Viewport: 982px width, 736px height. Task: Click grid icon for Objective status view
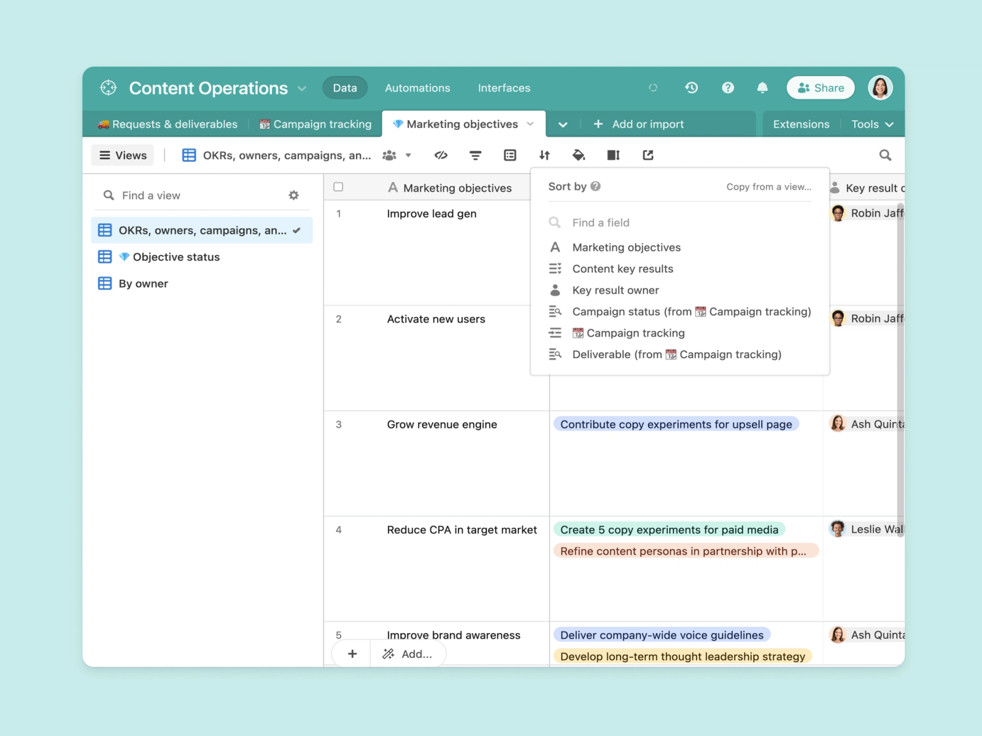(x=105, y=257)
